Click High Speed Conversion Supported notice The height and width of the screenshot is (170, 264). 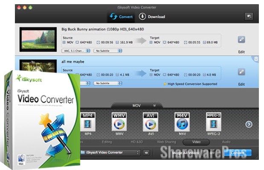190,84
